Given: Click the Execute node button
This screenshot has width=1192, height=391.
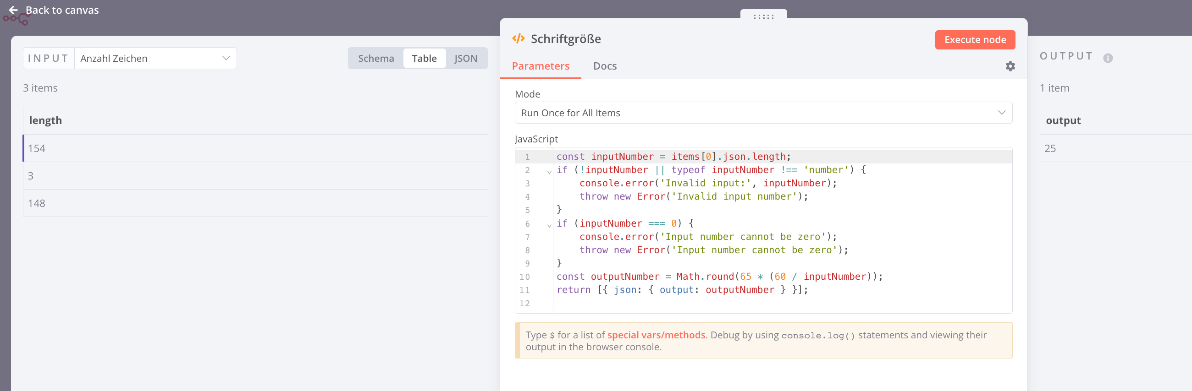Looking at the screenshot, I should pos(975,40).
